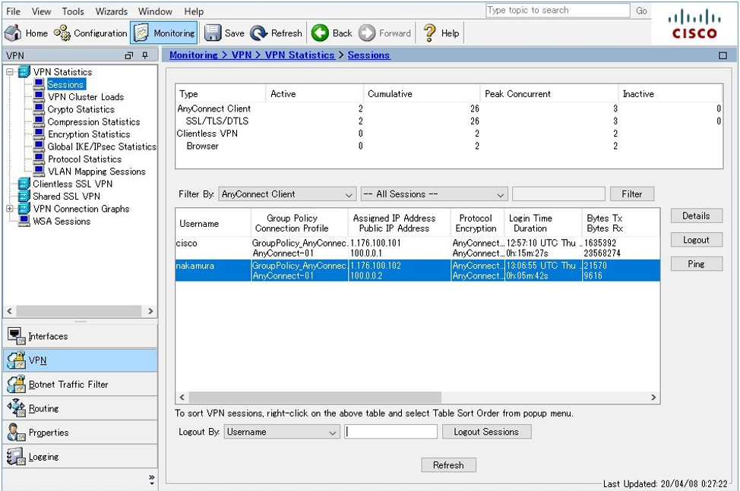Open the Botnet Traffic Filter section
740x491 pixels.
point(80,385)
